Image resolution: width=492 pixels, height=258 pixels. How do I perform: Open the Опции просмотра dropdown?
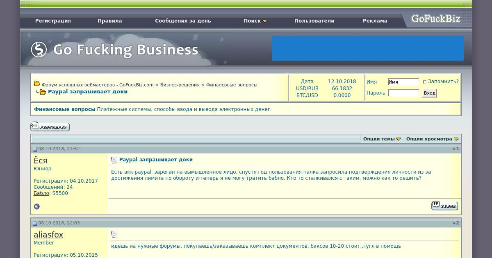(432, 139)
